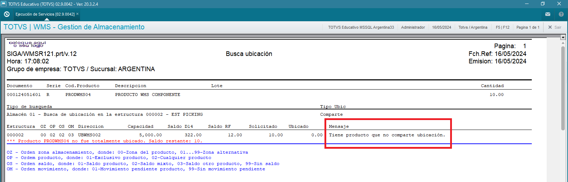The height and width of the screenshot is (182, 568).
Task: Click the report title Busca ubicación
Action: pyautogui.click(x=249, y=54)
